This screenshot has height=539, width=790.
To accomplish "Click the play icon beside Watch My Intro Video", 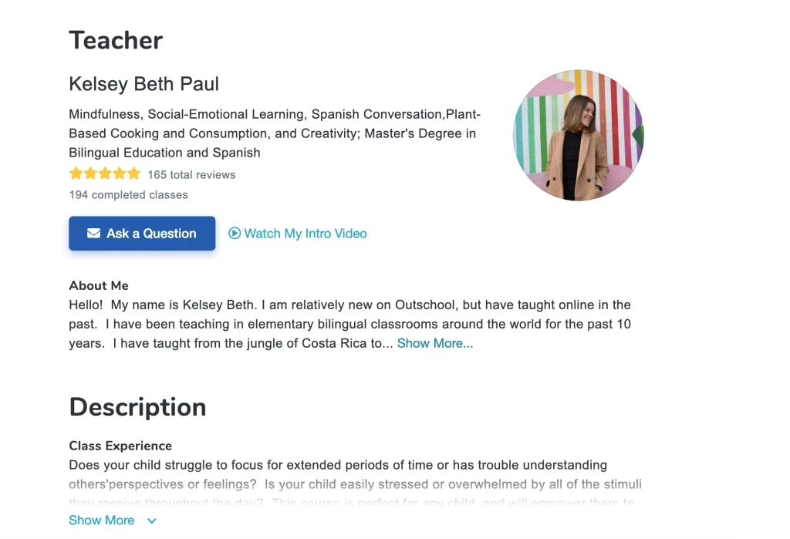I will [x=235, y=233].
